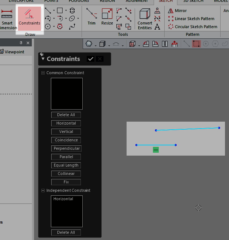Open Ellipse tool dropdown arrow

tap(78, 19)
